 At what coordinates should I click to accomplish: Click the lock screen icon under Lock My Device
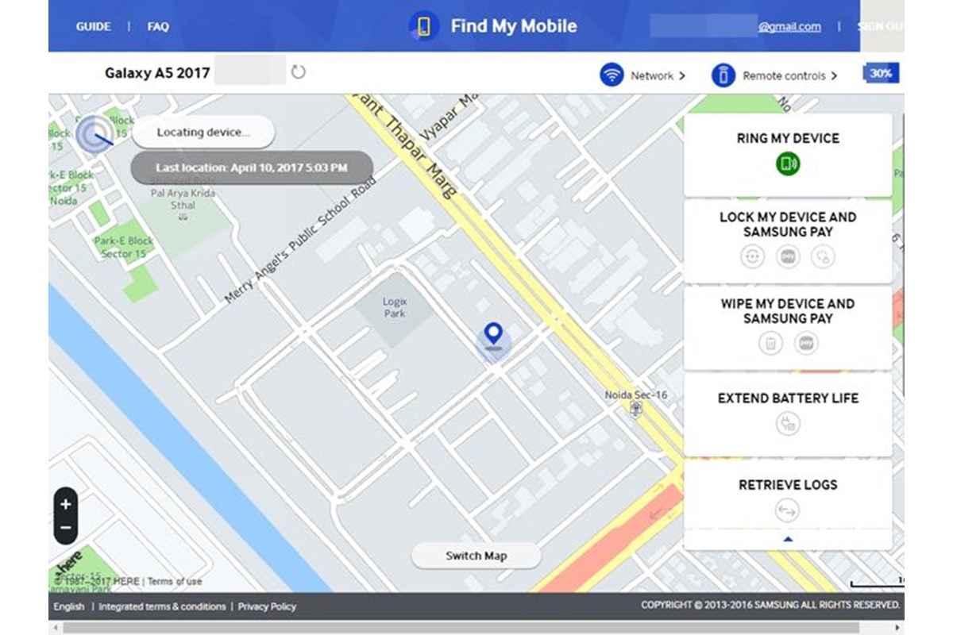(x=752, y=256)
